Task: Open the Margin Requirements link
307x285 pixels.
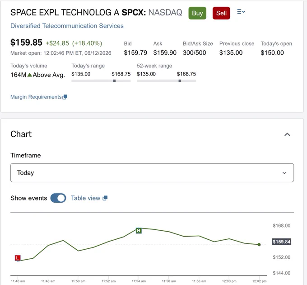Action: tap(36, 97)
